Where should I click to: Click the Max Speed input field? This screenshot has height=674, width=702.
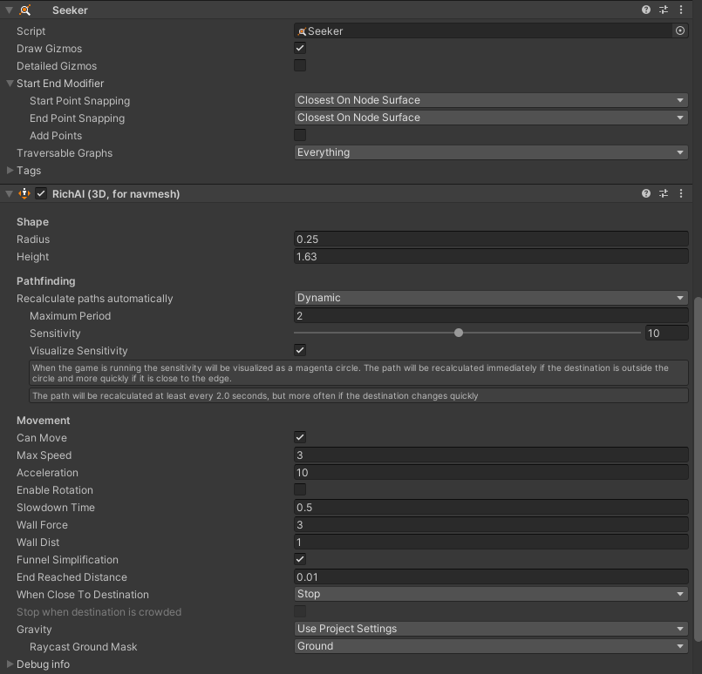pos(491,455)
